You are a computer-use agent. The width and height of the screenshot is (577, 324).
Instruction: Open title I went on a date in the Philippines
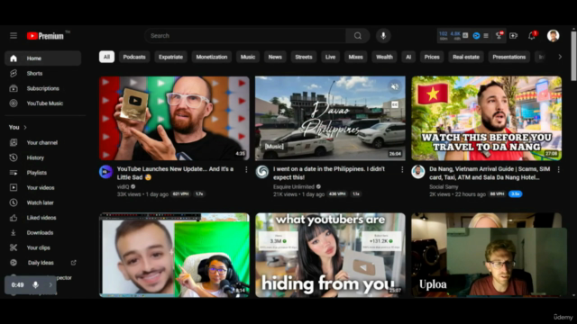click(329, 173)
